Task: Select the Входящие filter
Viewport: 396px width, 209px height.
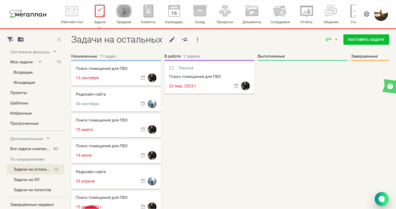Action: point(23,72)
